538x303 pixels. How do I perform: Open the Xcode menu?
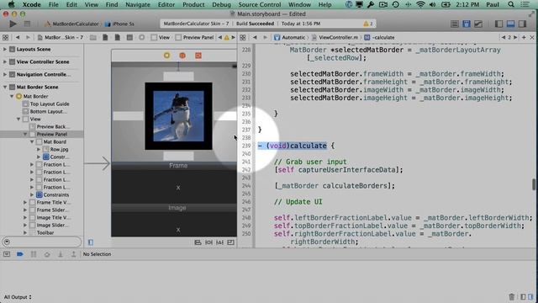pos(32,4)
